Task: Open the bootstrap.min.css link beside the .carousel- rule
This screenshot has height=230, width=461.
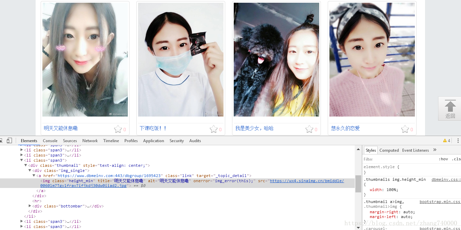Action: pos(440,228)
